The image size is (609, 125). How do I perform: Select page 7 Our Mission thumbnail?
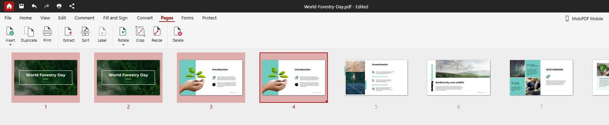pos(541,77)
